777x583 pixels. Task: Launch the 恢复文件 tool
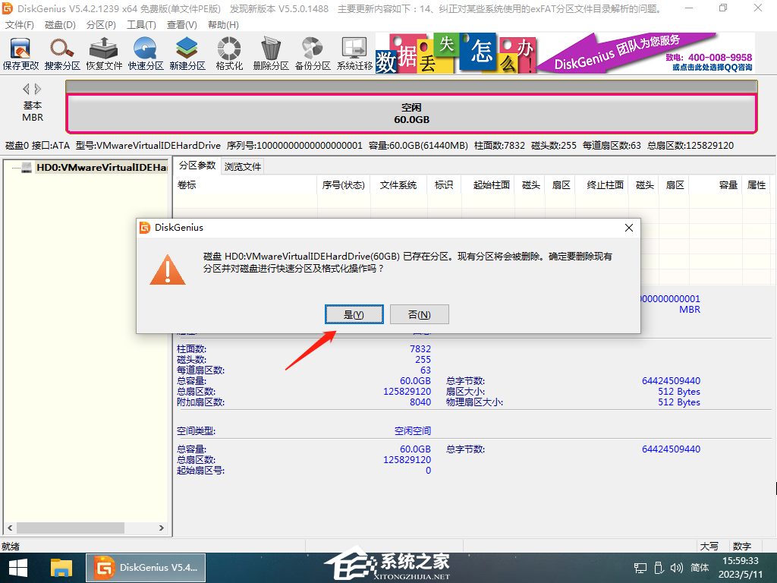[x=104, y=54]
